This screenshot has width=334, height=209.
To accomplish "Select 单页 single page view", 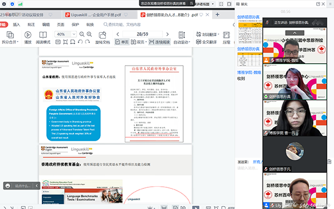I will click(x=122, y=42).
